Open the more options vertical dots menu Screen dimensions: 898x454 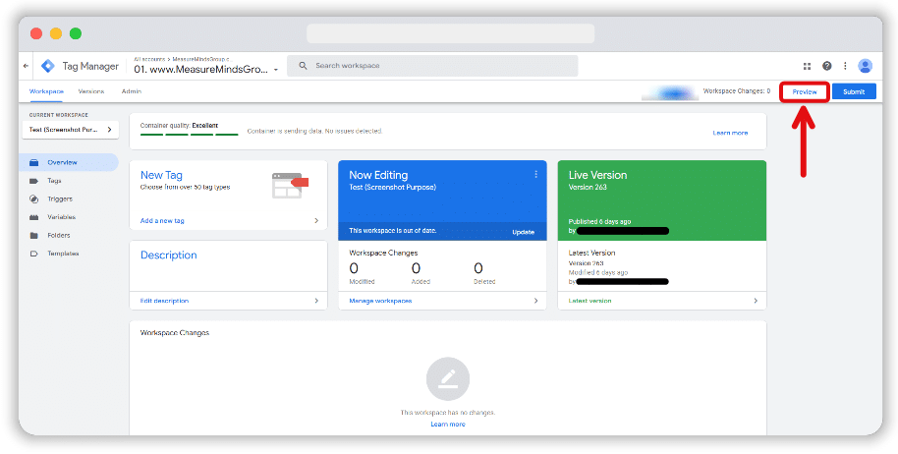coord(844,67)
